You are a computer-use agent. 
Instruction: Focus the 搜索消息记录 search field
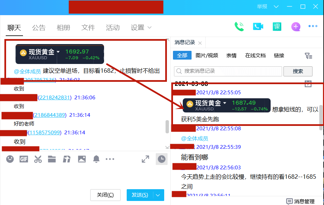pyautogui.click(x=228, y=71)
